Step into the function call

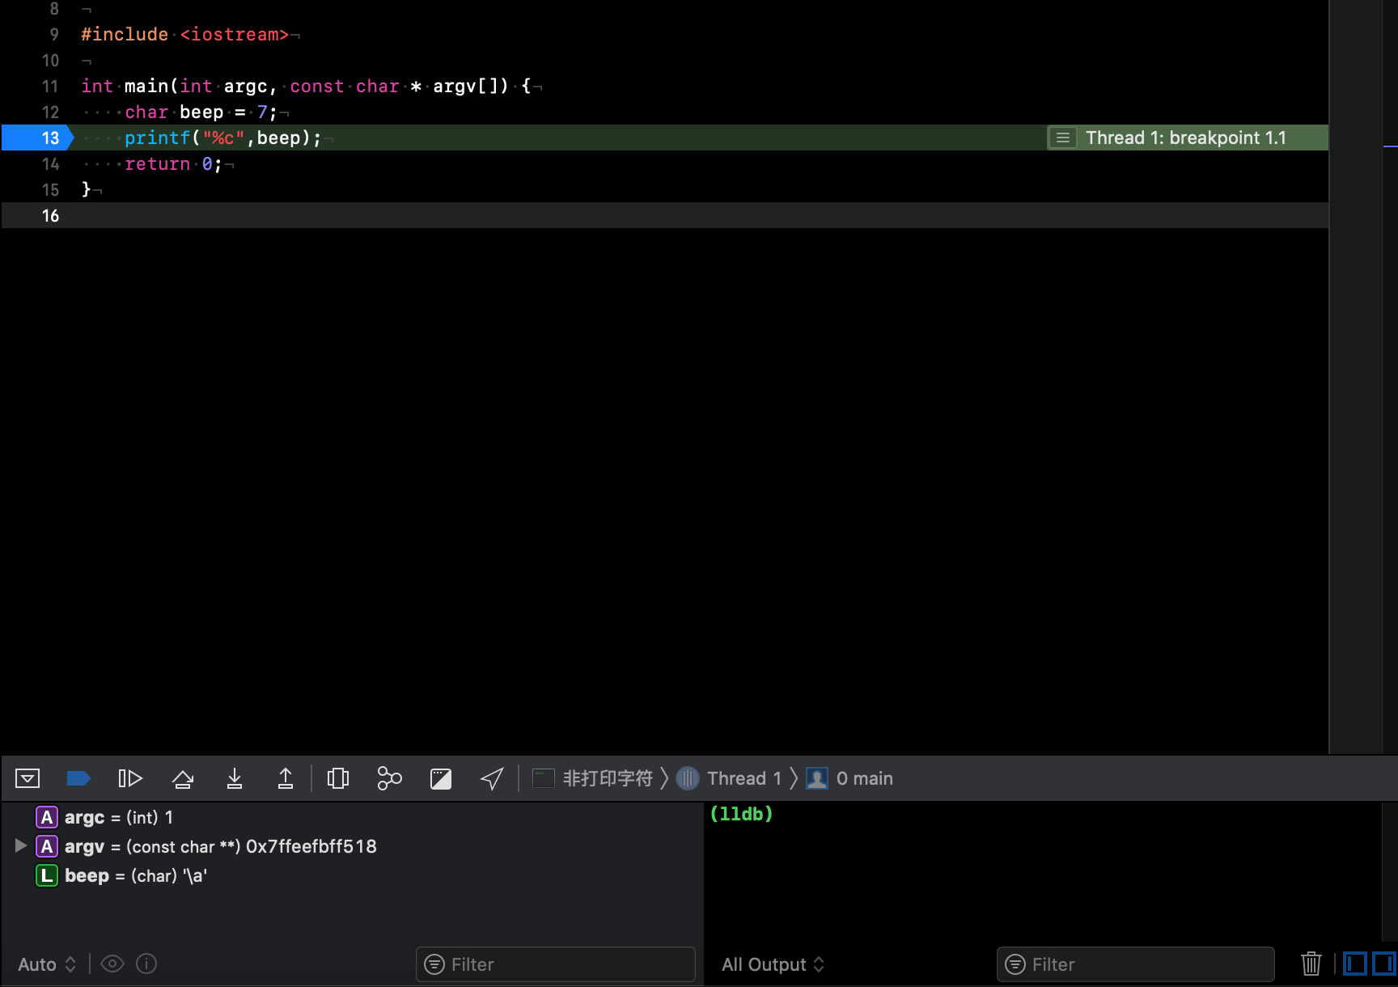pyautogui.click(x=235, y=778)
